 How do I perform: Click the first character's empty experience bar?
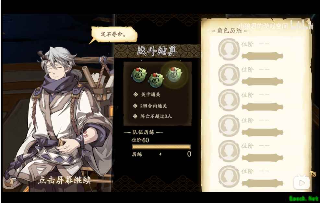pos(262,56)
